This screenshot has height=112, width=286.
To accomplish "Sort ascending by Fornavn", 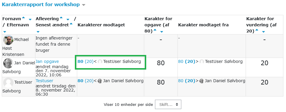I will tap(23, 18).
